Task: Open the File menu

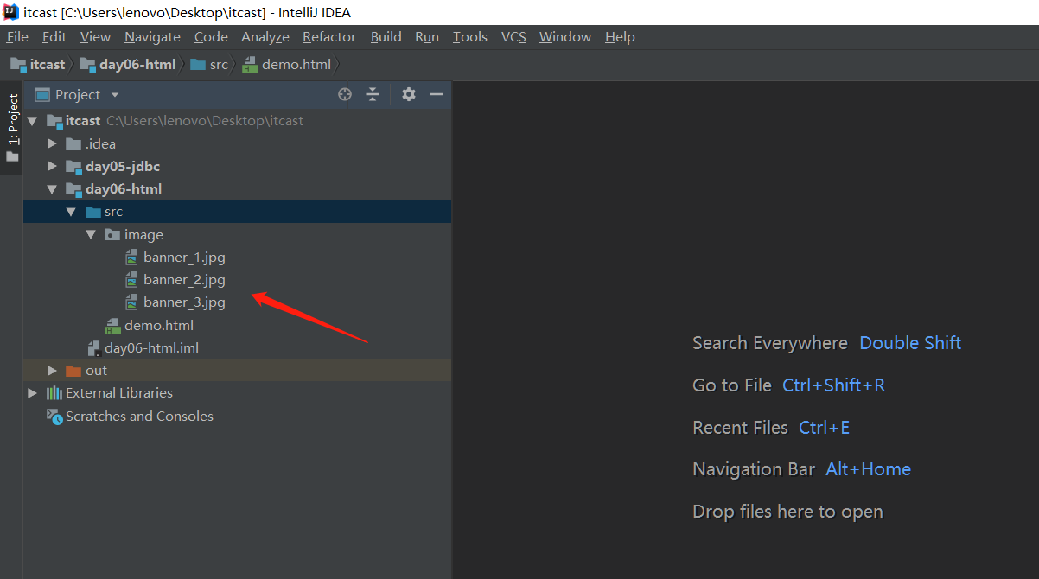Action: (x=17, y=36)
